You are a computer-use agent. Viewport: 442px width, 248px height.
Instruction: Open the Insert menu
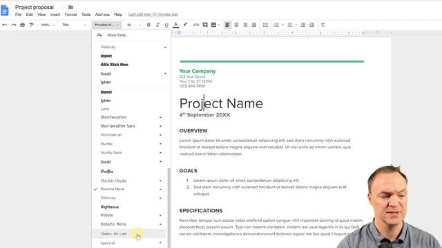(x=55, y=14)
